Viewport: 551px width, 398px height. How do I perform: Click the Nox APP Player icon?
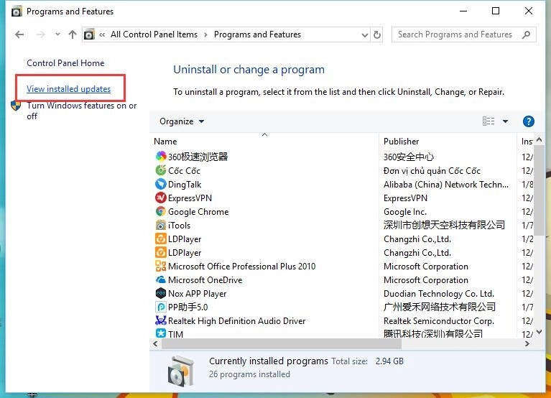point(161,293)
